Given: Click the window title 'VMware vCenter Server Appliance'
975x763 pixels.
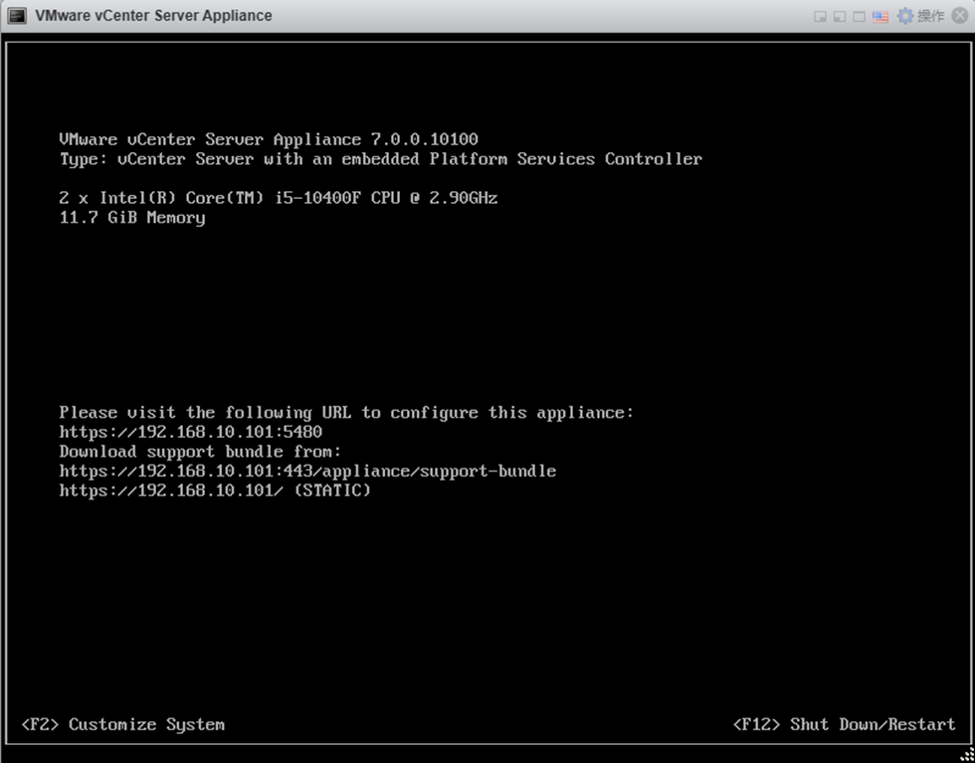Looking at the screenshot, I should (153, 16).
